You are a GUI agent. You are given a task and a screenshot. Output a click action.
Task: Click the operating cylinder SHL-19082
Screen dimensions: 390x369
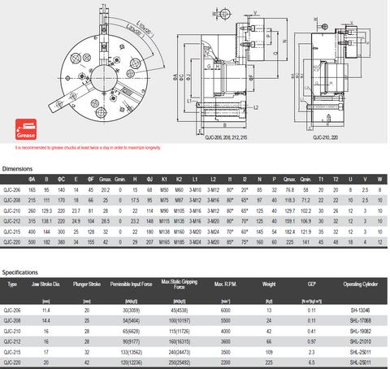[360, 331]
